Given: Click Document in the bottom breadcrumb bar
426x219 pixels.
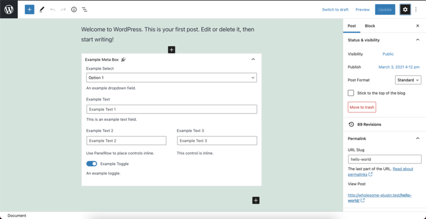Looking at the screenshot, I should click(17, 215).
